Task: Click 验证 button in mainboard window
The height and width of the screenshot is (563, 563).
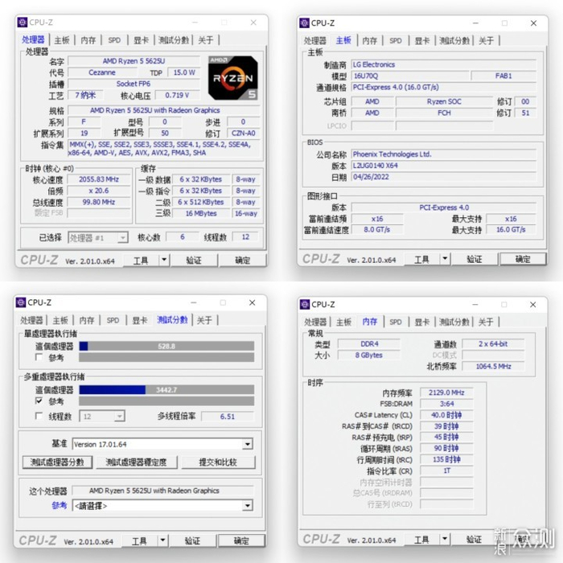Action: point(475,259)
